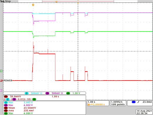Click the 10M points record length readout
Image resolution: width=153 pixels, height=115 pixels.
click(118, 104)
